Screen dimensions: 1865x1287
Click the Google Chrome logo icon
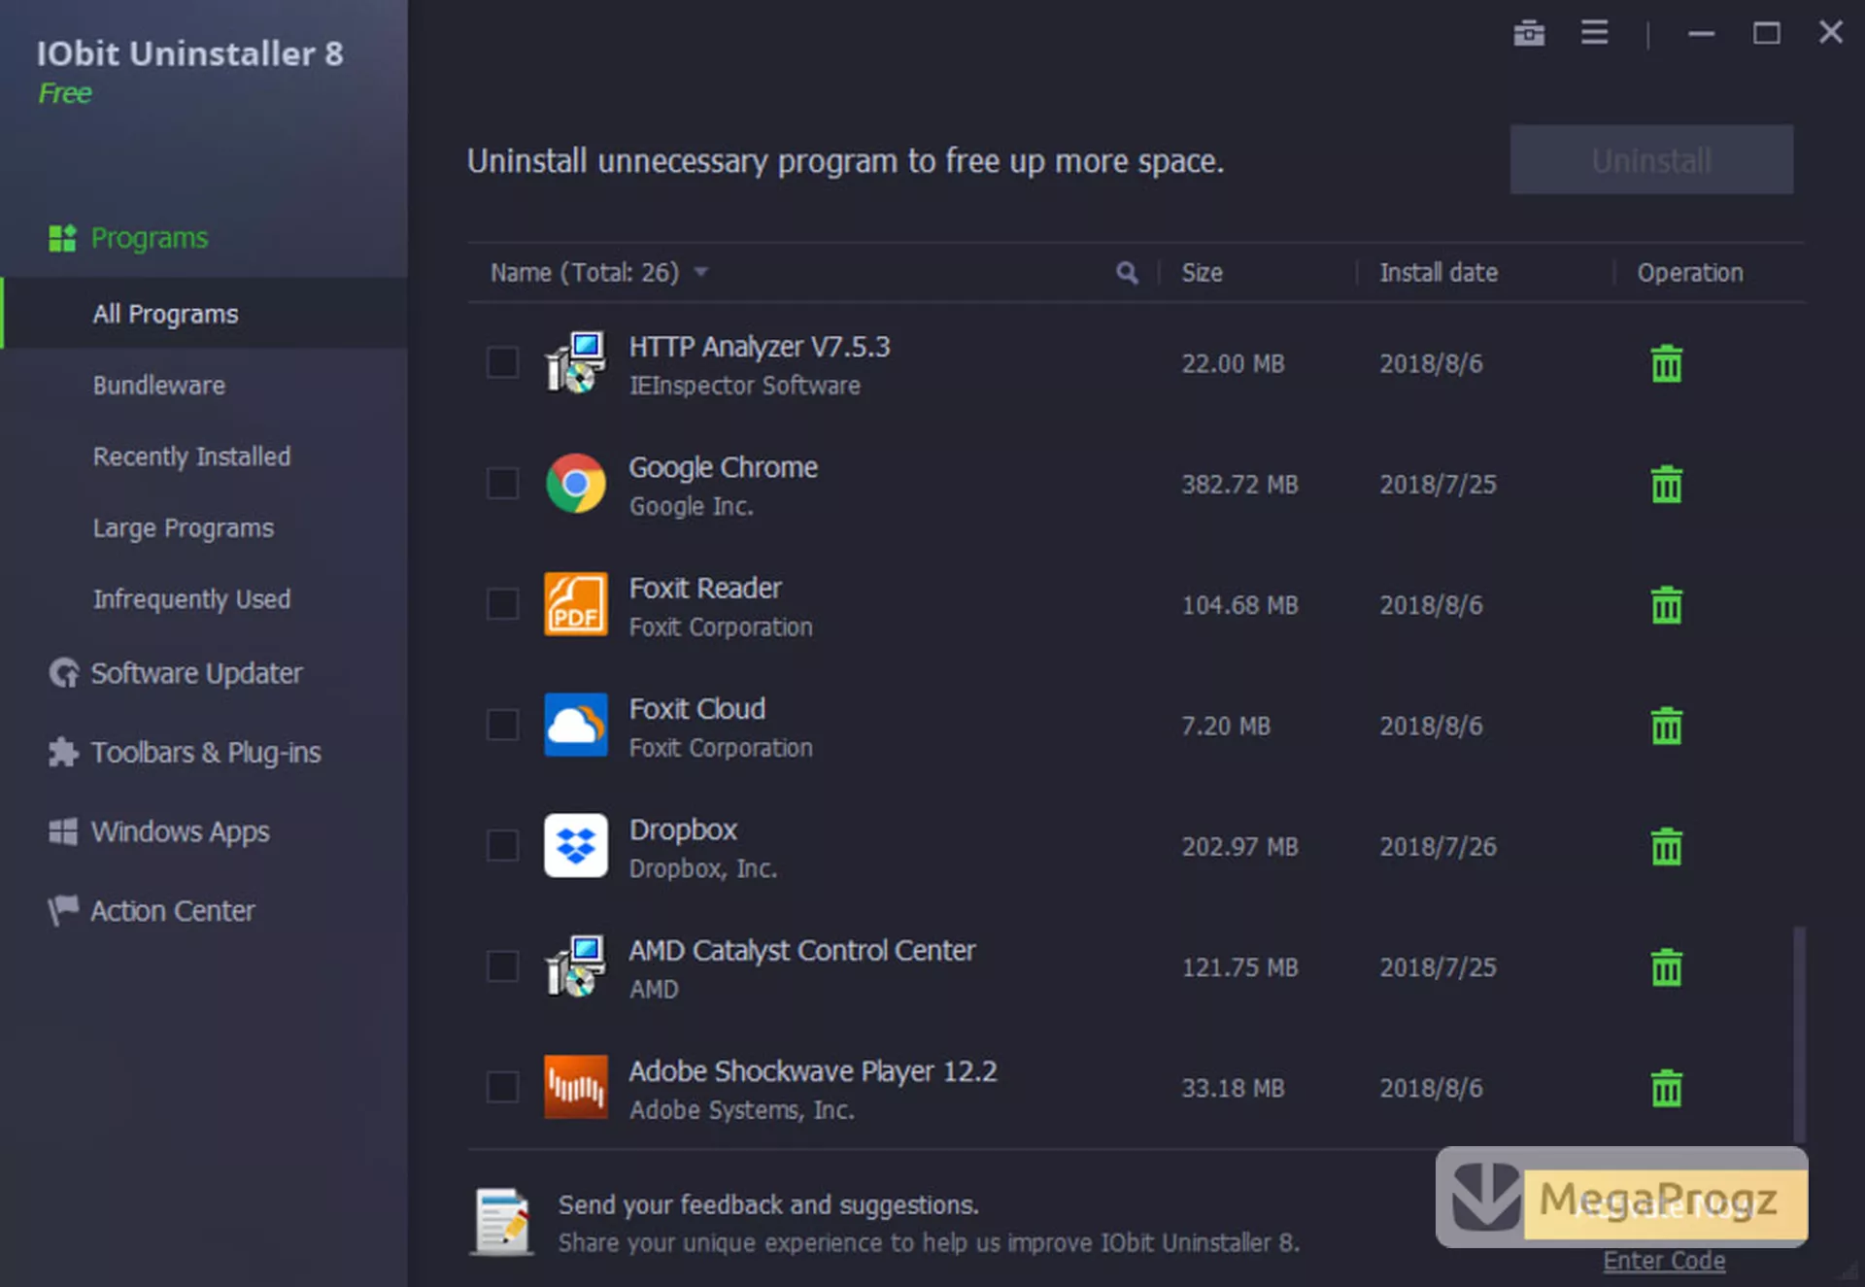click(x=575, y=483)
